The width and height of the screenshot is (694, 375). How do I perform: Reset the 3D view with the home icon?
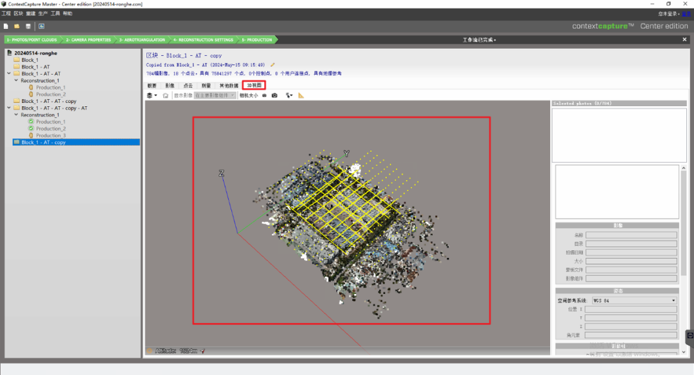[166, 95]
